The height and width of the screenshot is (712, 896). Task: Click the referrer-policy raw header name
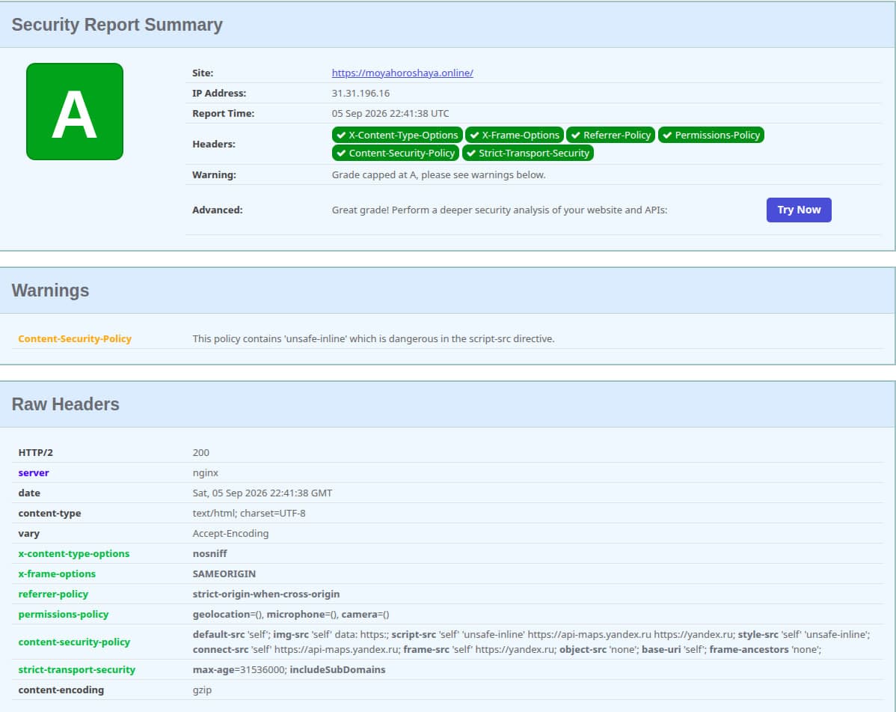[x=53, y=594]
